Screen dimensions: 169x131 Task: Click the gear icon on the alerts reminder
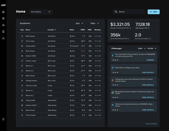pyautogui.click(x=113, y=68)
